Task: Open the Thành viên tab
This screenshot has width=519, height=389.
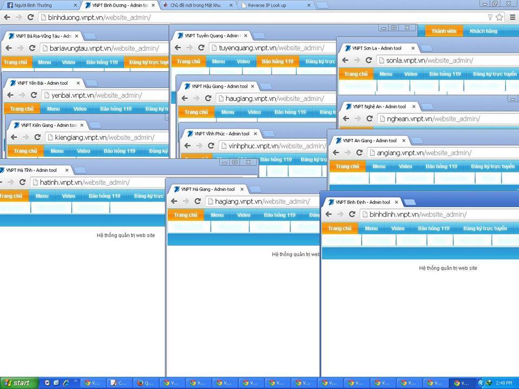Action: click(x=444, y=31)
